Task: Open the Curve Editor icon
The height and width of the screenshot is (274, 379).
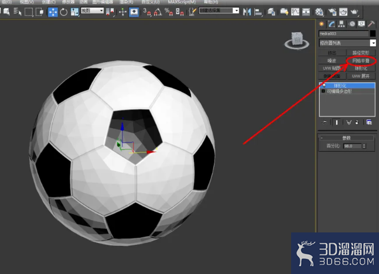Action: (x=295, y=12)
